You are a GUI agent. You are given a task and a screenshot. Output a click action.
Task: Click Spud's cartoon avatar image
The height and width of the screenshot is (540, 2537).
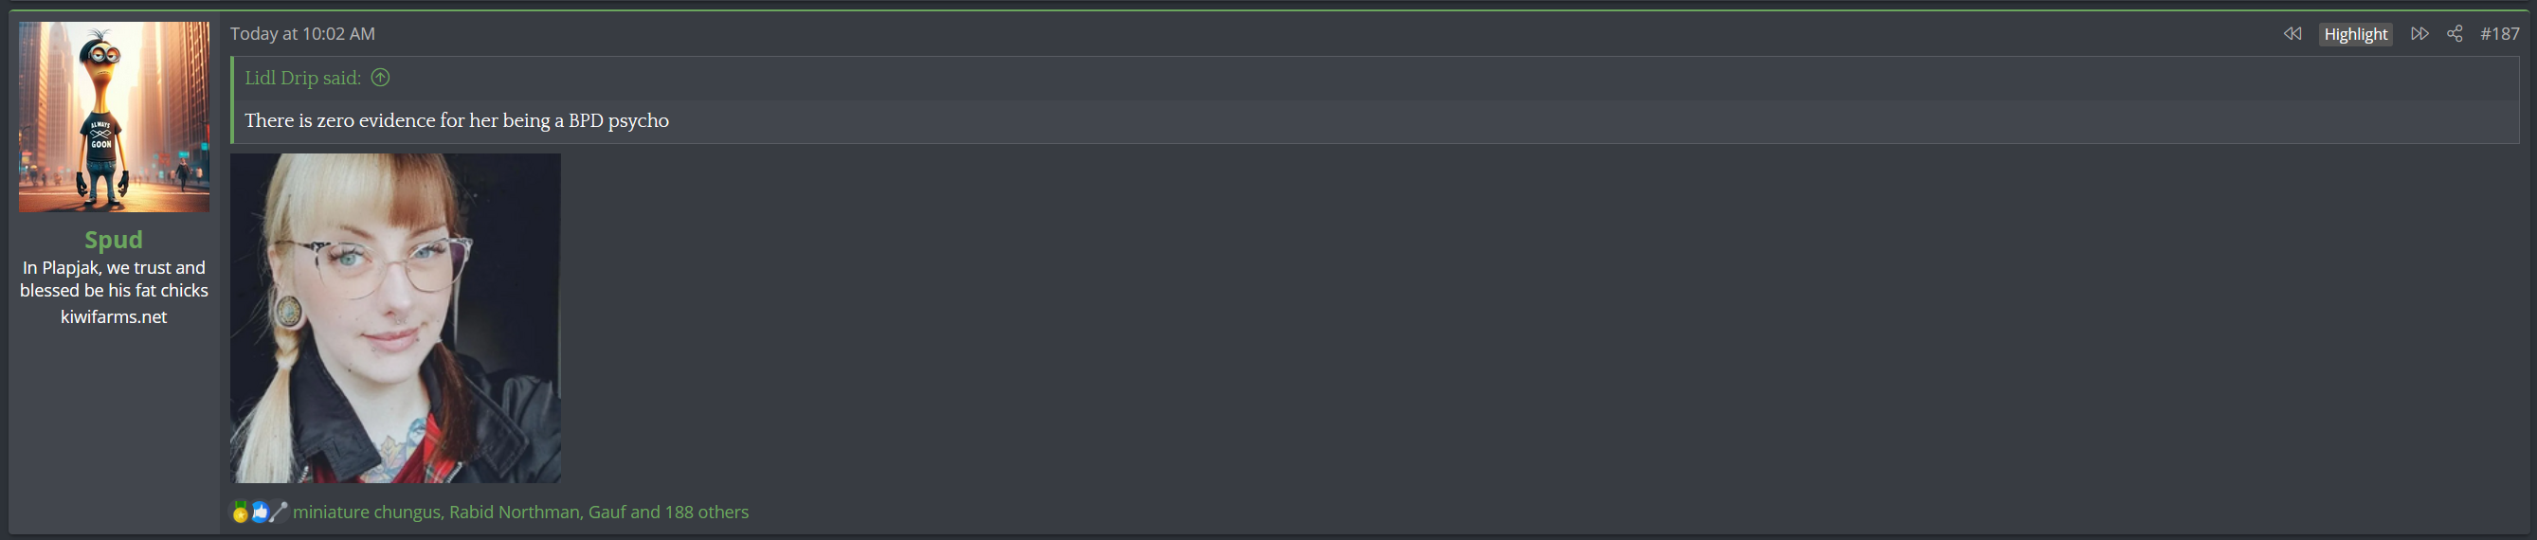tap(114, 117)
